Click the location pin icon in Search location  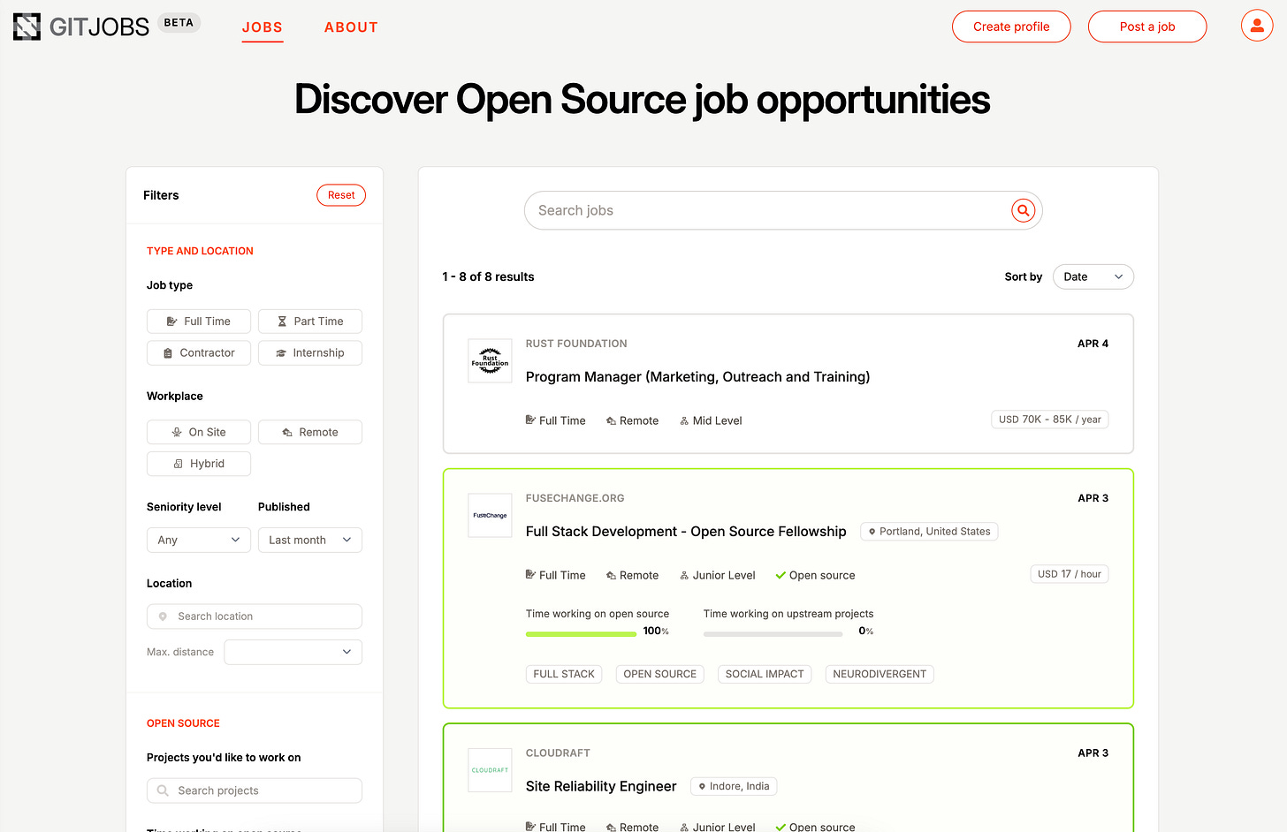[x=163, y=616]
